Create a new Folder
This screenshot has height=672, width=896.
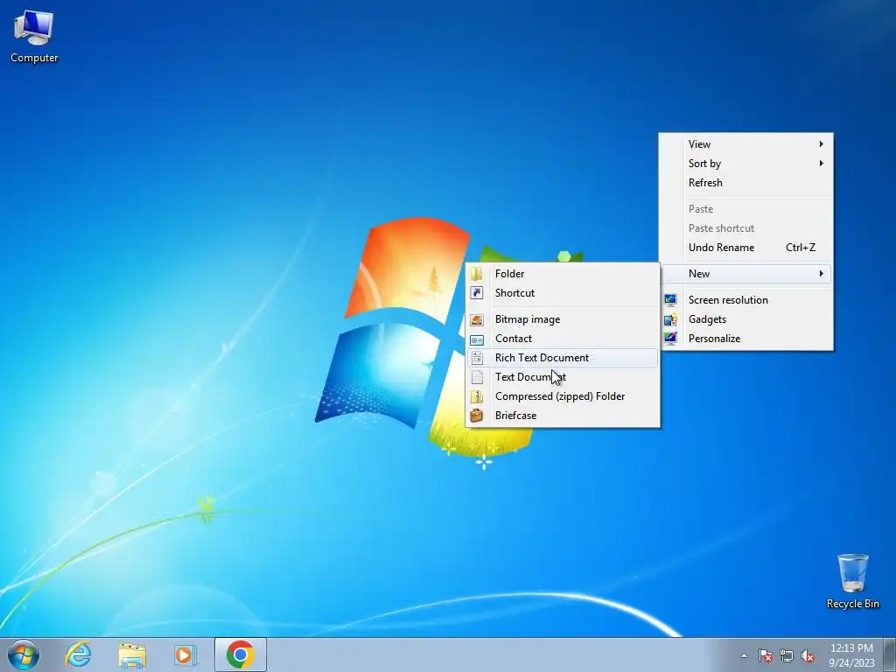[x=563, y=274]
